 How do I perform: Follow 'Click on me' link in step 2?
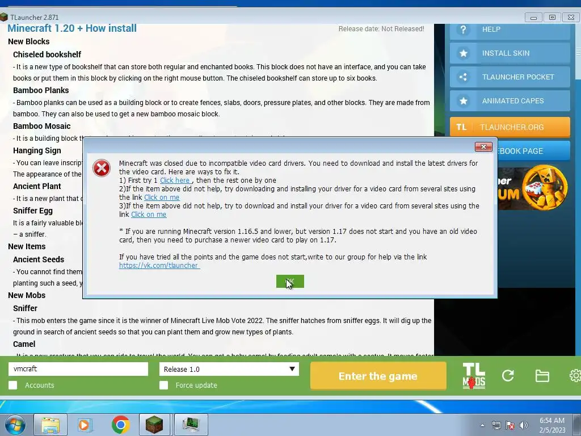(x=162, y=197)
